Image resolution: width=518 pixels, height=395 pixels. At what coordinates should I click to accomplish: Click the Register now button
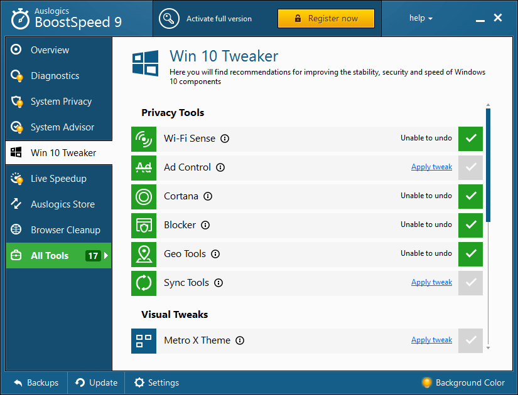326,18
